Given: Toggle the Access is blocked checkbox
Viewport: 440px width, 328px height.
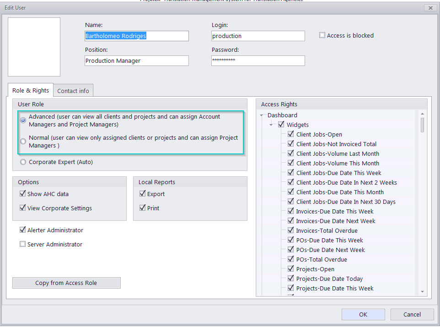Looking at the screenshot, I should pos(322,35).
